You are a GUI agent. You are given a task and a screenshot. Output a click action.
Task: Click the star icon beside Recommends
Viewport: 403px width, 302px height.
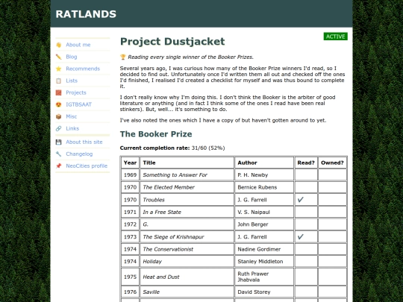click(59, 69)
